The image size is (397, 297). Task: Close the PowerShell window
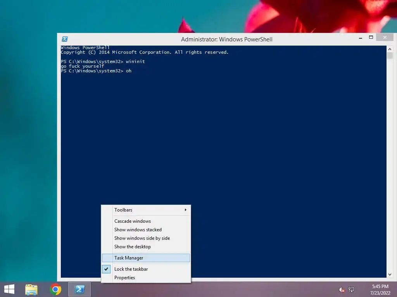[385, 38]
